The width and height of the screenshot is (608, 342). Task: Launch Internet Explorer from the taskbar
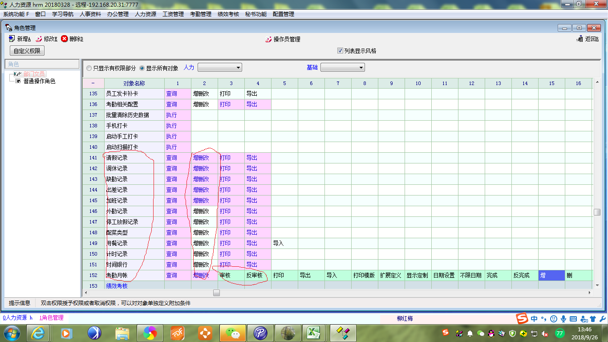39,333
